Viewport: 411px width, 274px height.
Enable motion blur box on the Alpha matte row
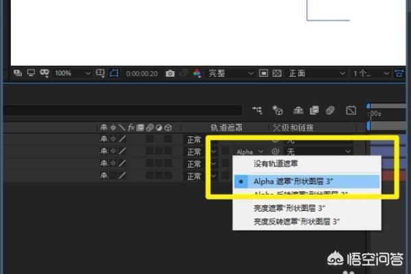[149, 151]
